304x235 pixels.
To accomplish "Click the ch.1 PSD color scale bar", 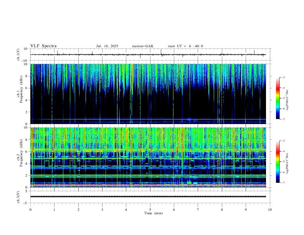I will (x=278, y=98).
